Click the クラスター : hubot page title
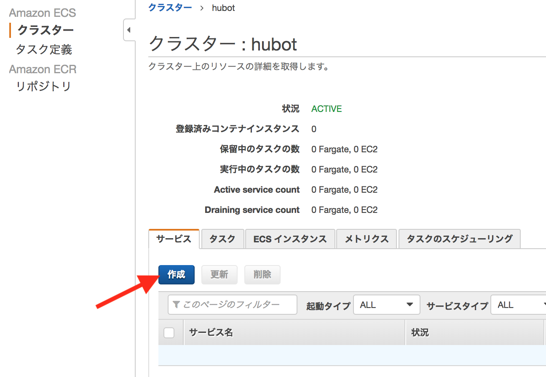This screenshot has width=546, height=377. click(223, 44)
